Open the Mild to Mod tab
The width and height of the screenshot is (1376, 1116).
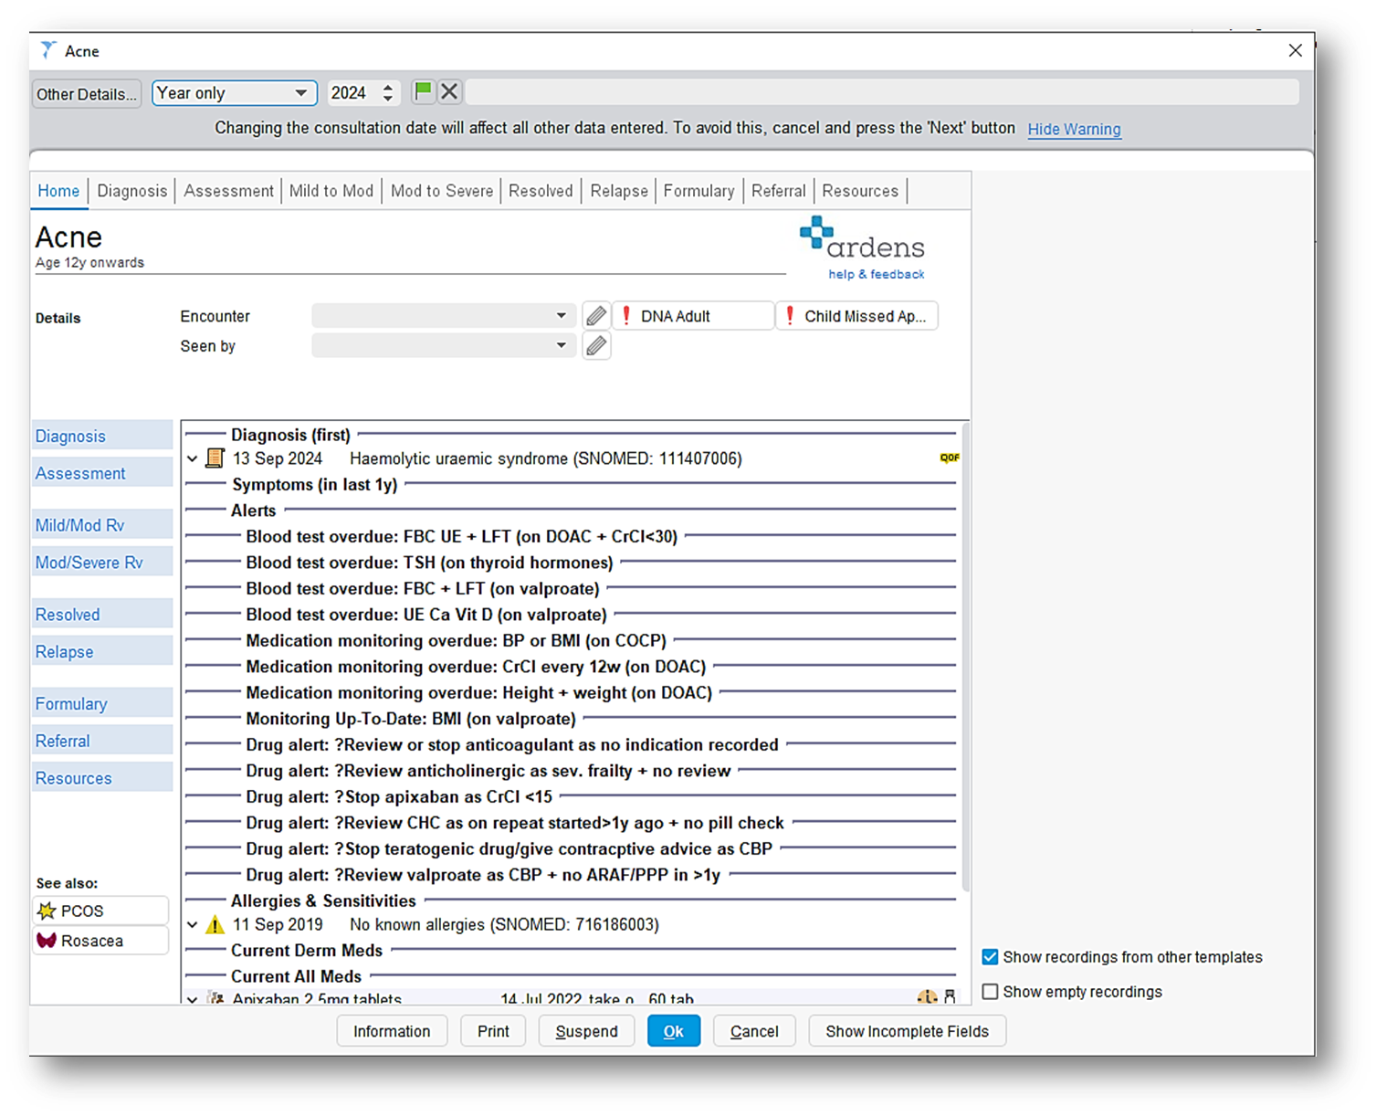point(331,191)
